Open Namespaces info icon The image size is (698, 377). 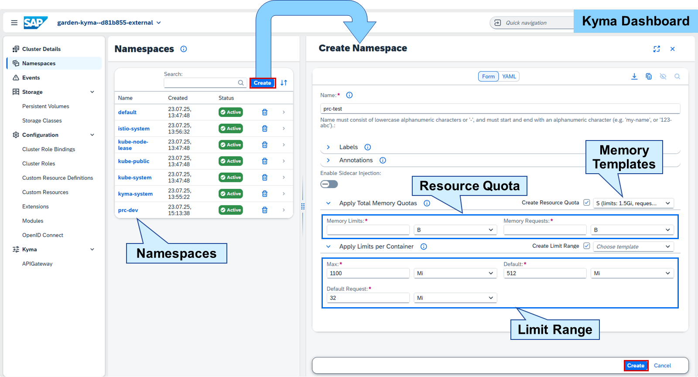184,49
